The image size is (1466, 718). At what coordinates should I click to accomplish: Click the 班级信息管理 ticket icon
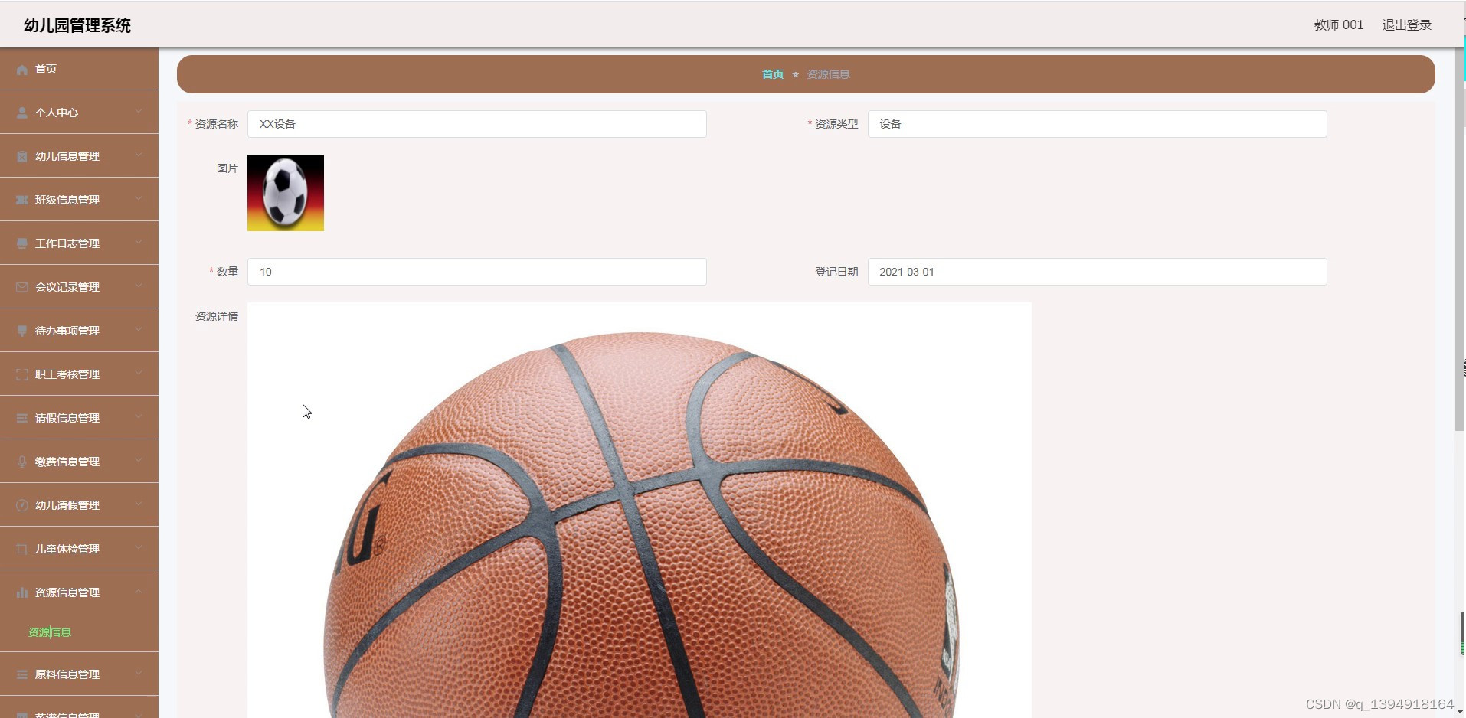[x=22, y=201]
